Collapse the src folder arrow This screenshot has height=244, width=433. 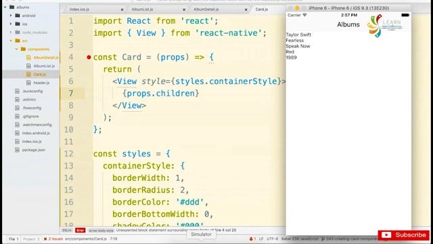click(11, 41)
